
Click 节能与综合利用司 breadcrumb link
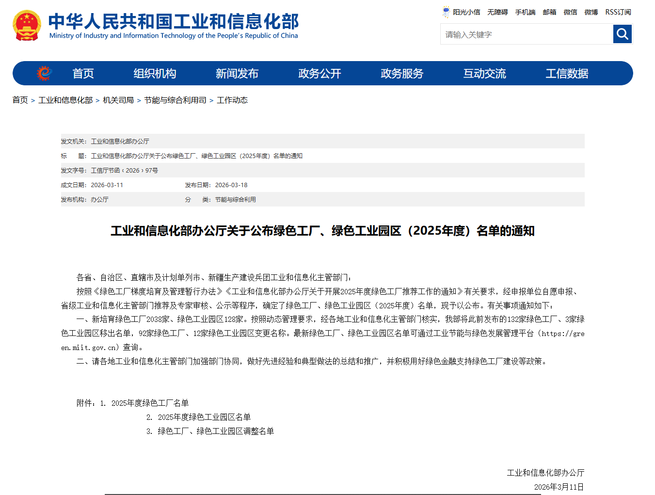175,100
